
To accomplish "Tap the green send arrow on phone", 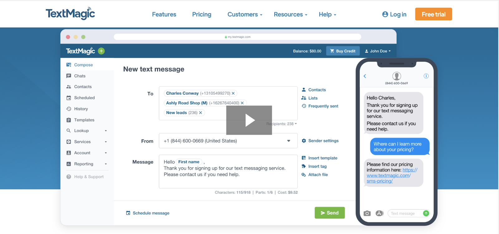I will [426, 213].
